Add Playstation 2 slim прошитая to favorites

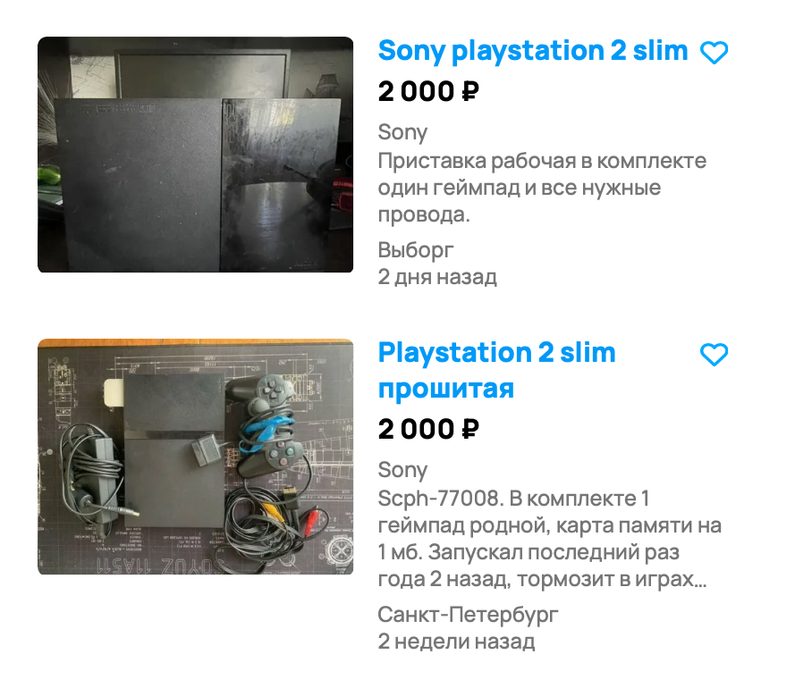point(715,355)
